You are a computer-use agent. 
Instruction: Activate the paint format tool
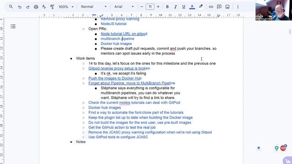tap(52, 7)
